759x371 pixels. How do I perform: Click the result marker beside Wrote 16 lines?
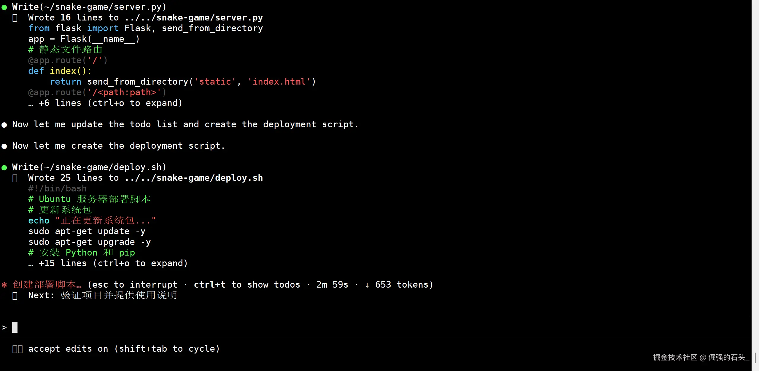tap(15, 18)
